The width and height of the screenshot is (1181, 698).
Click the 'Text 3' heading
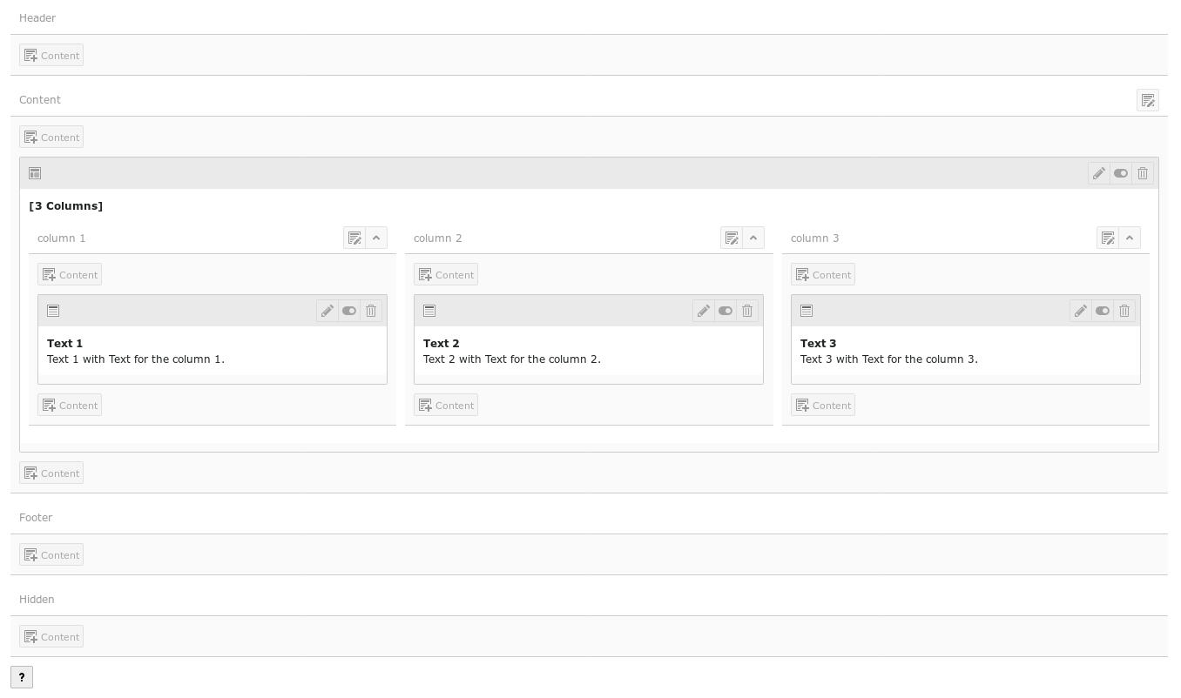tap(818, 344)
